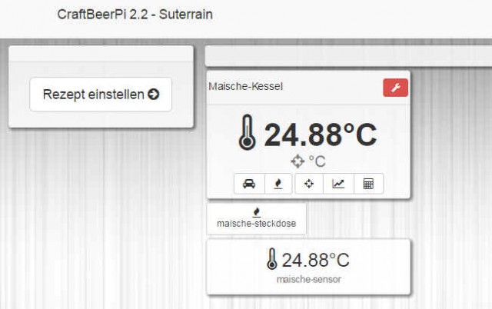Set target temperature with the crosshair button

[x=309, y=184]
